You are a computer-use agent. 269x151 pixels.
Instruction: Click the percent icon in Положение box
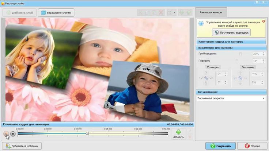pos(240,78)
